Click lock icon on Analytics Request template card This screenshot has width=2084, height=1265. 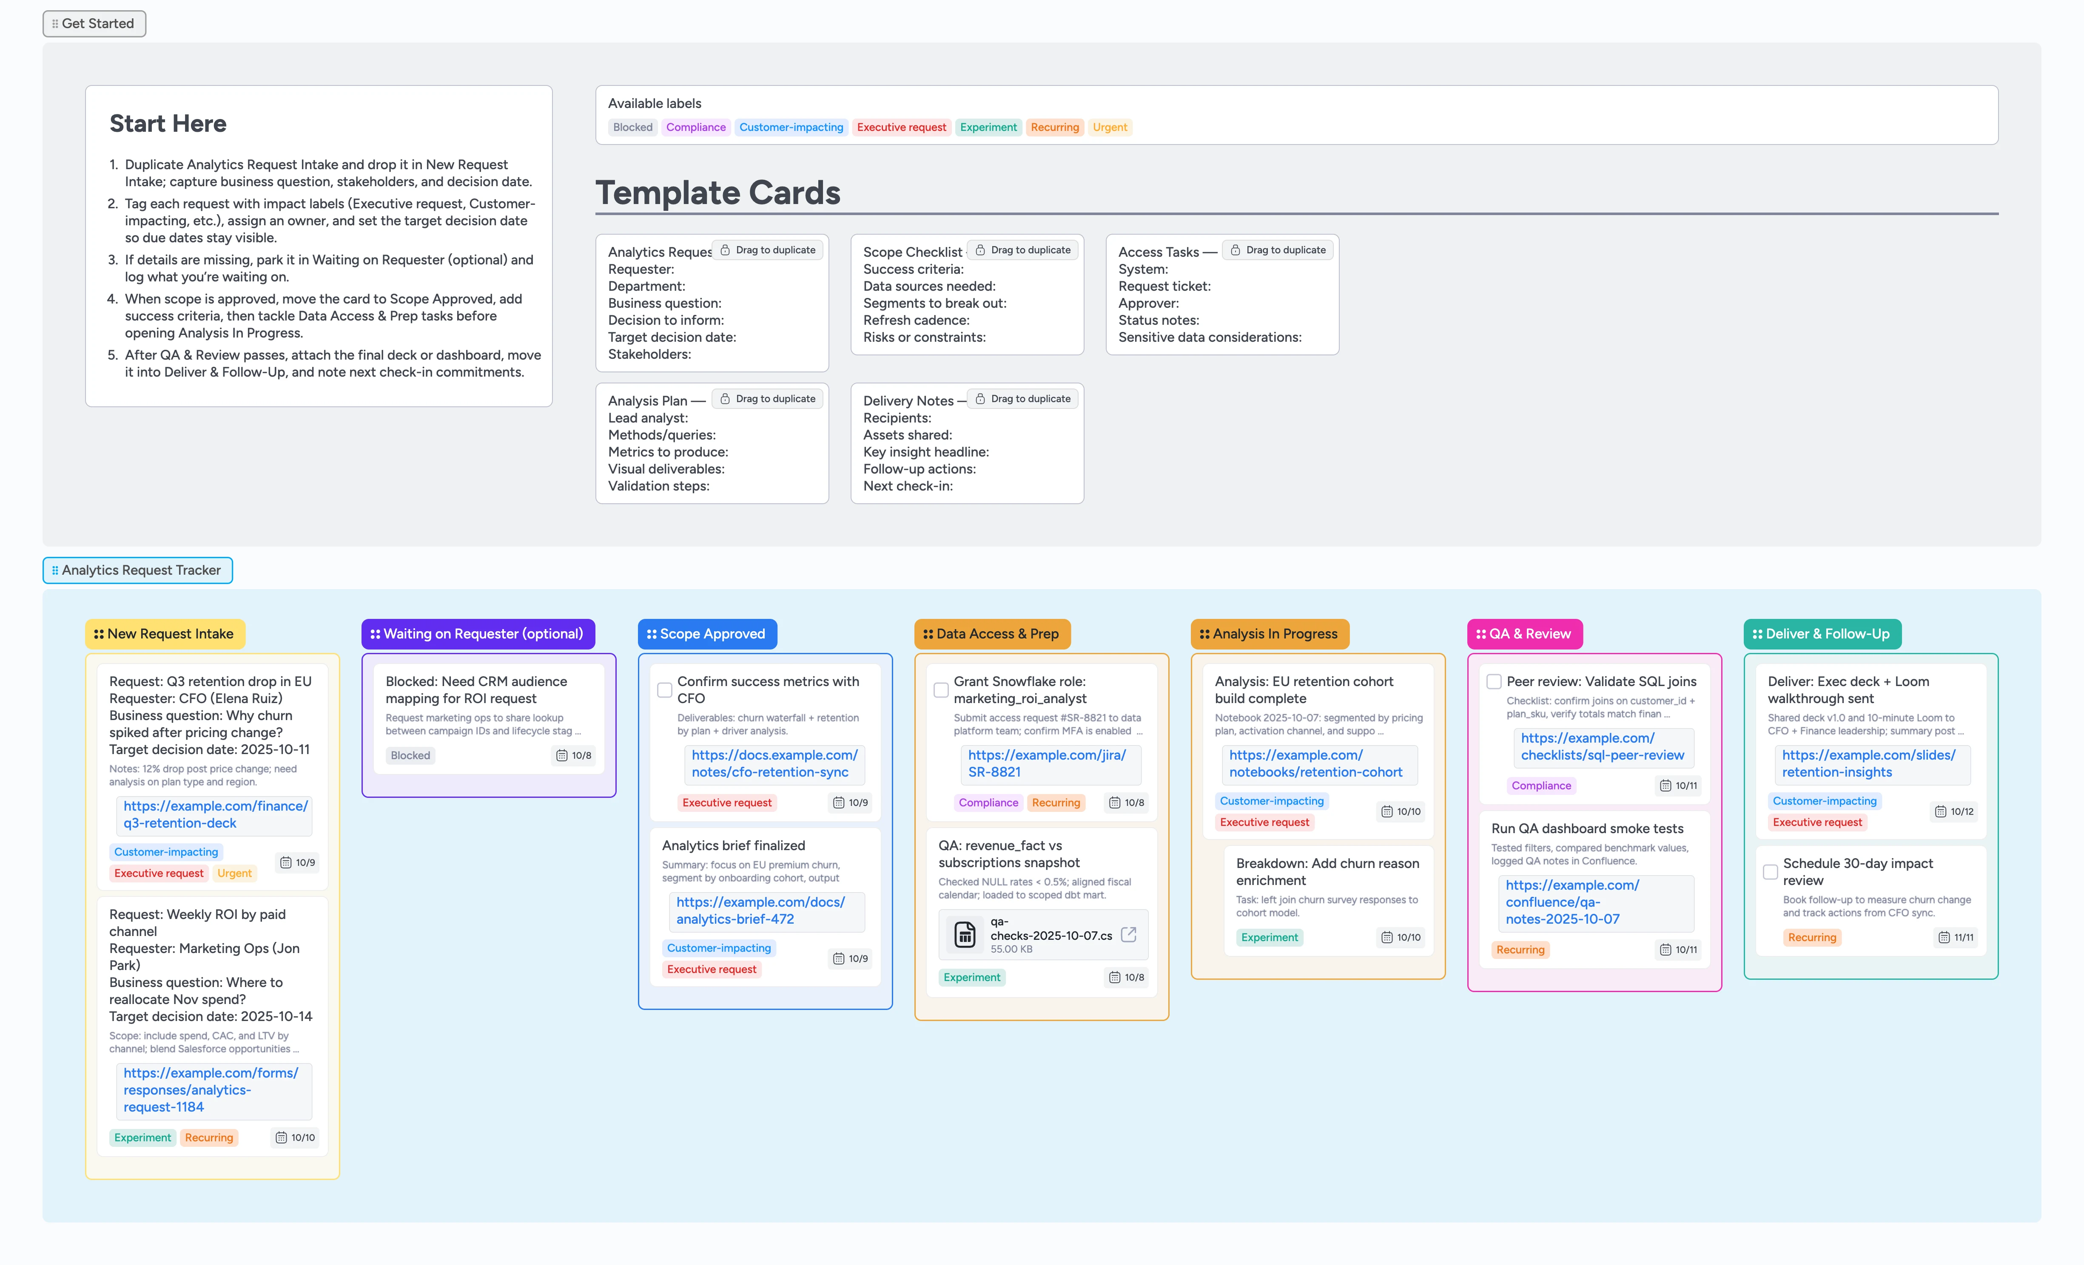pos(725,250)
